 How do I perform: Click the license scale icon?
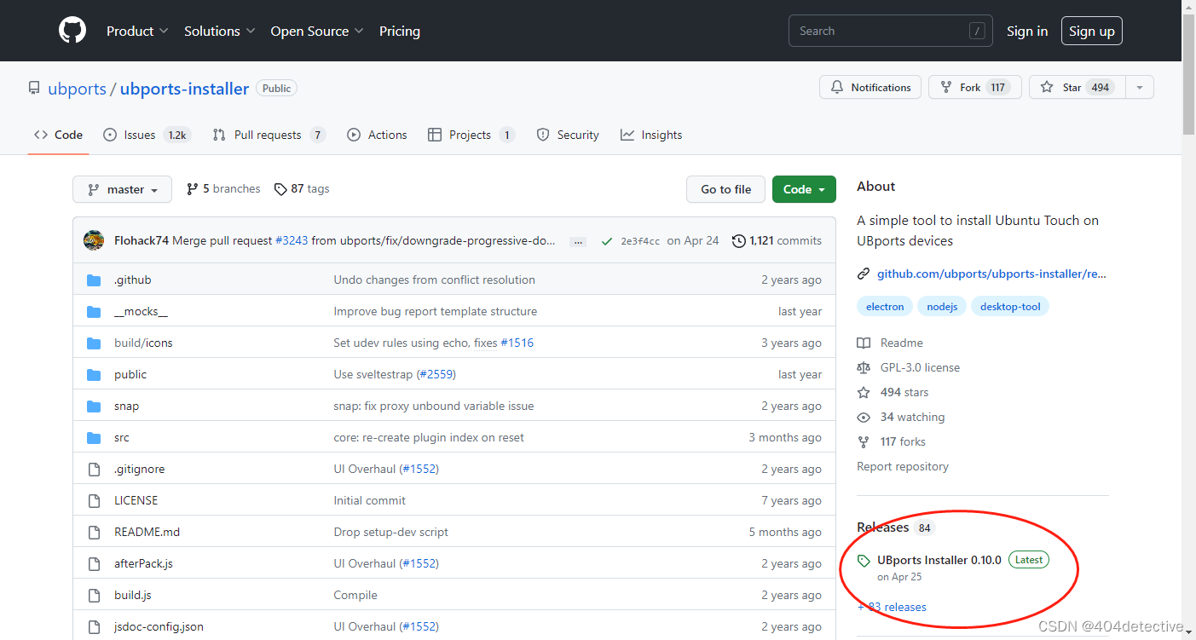click(864, 367)
